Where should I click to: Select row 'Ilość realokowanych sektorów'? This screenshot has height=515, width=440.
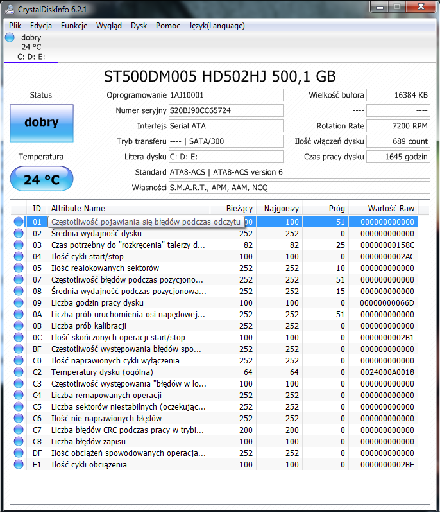[215, 268]
